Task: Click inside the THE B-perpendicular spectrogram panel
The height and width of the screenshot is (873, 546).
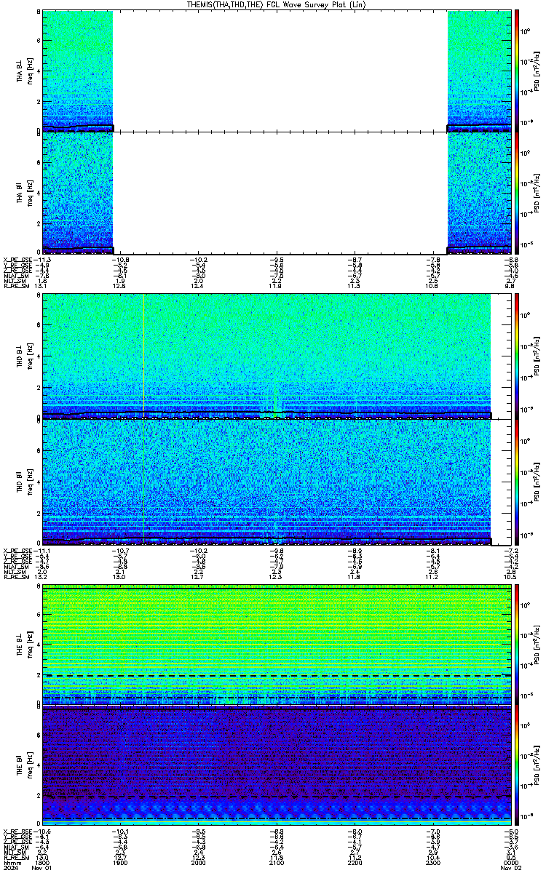Action: (x=277, y=645)
